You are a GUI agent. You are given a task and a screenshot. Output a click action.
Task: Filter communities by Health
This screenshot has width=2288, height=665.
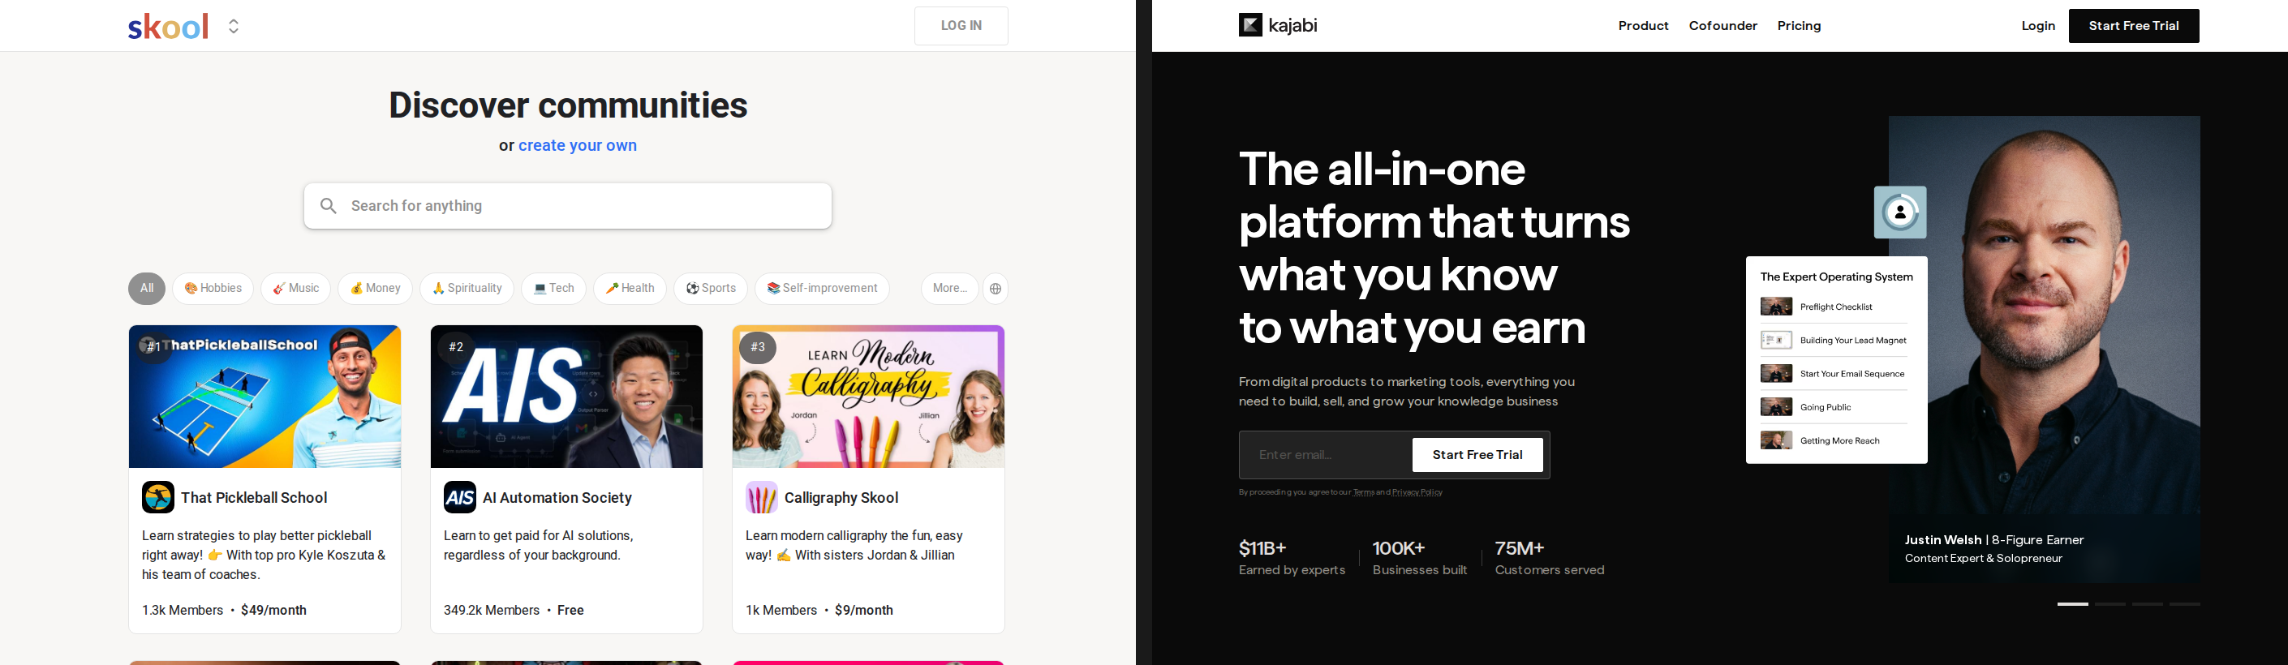(x=630, y=289)
